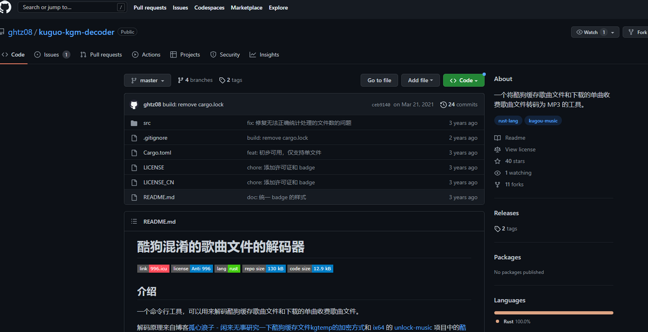Open commit message doc: 统一 badge 的样式
The image size is (648, 332).
276,197
